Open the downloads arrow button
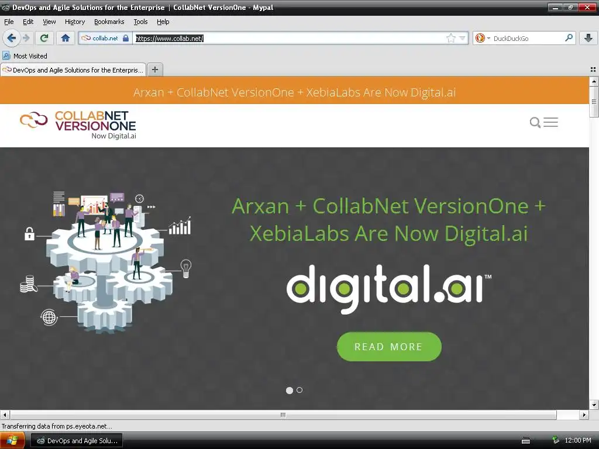 click(x=588, y=38)
